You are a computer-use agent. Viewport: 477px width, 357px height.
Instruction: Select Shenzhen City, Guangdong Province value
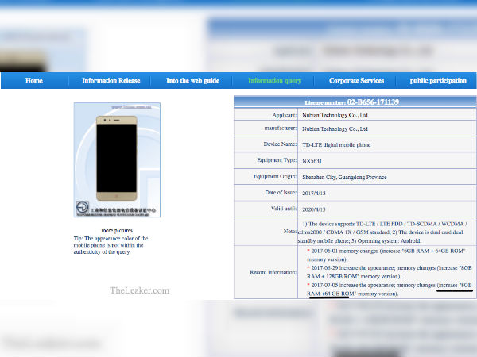click(344, 177)
